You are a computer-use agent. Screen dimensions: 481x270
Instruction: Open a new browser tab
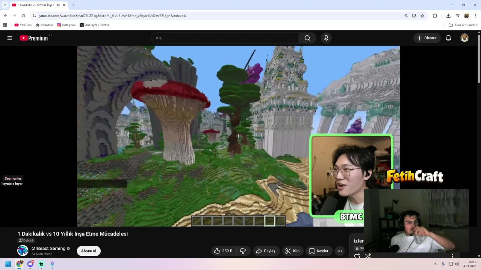coord(73,5)
